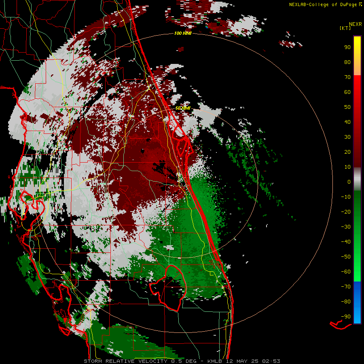This screenshot has width=364, height=364.
Task: Click the -50 value on velocity scale
Action: pyautogui.click(x=346, y=256)
